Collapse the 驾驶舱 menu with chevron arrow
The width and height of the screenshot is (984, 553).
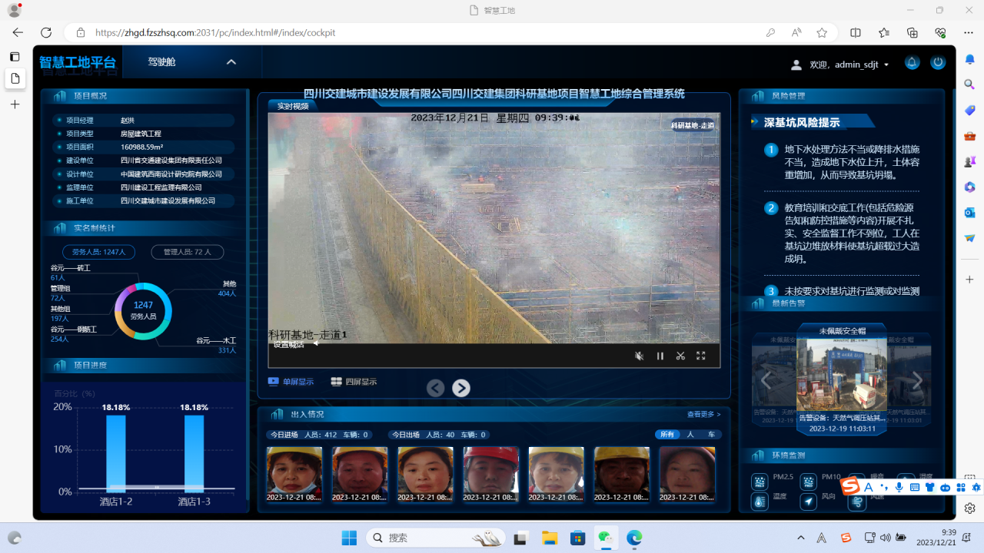click(231, 62)
